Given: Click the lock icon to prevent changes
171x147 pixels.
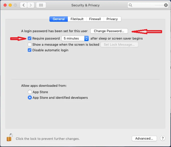Looking at the screenshot, I should click(9, 138).
